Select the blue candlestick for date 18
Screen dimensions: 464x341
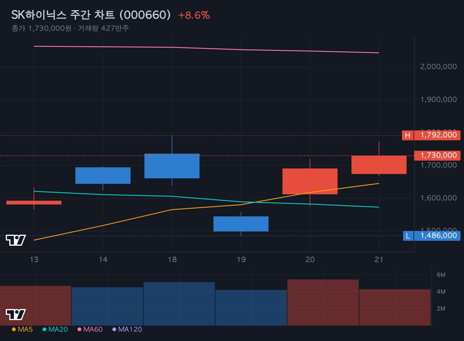click(x=172, y=166)
